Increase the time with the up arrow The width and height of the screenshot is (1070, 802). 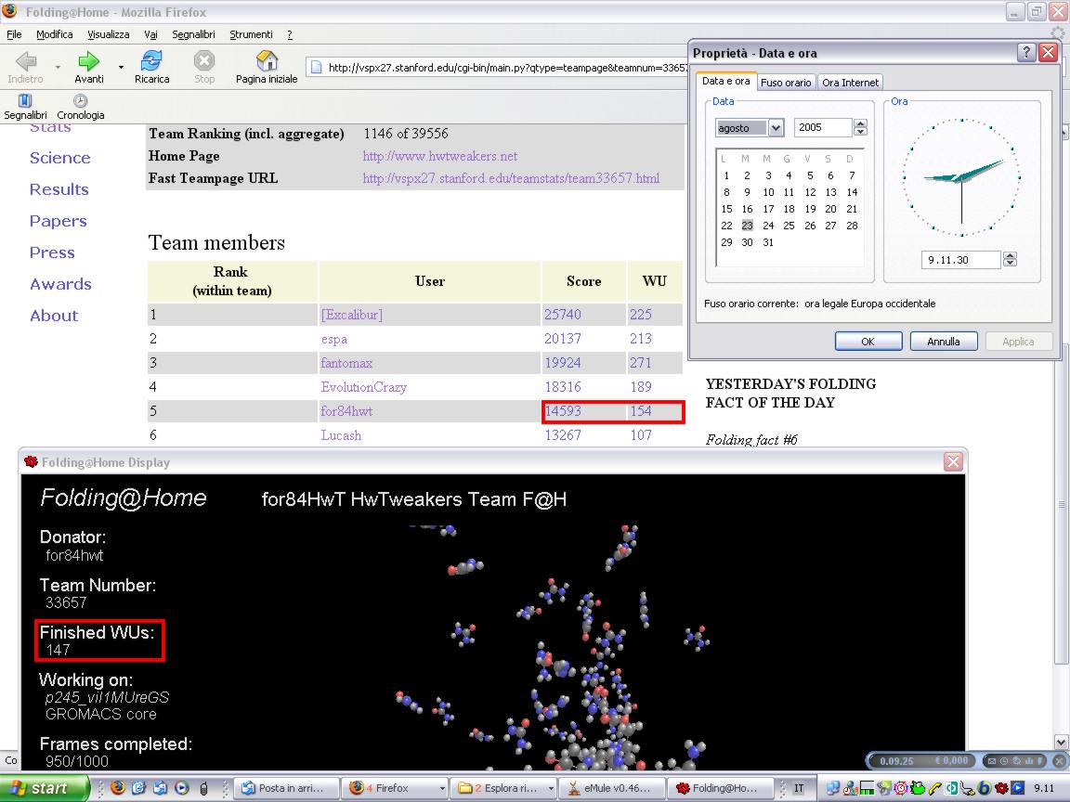[1010, 256]
